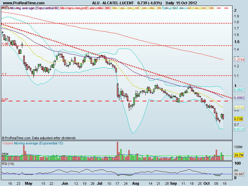Viewport: 248px width, 186px height.
Task: Select the Moving average (Exponential 20) legend
Action: click(136, 8)
